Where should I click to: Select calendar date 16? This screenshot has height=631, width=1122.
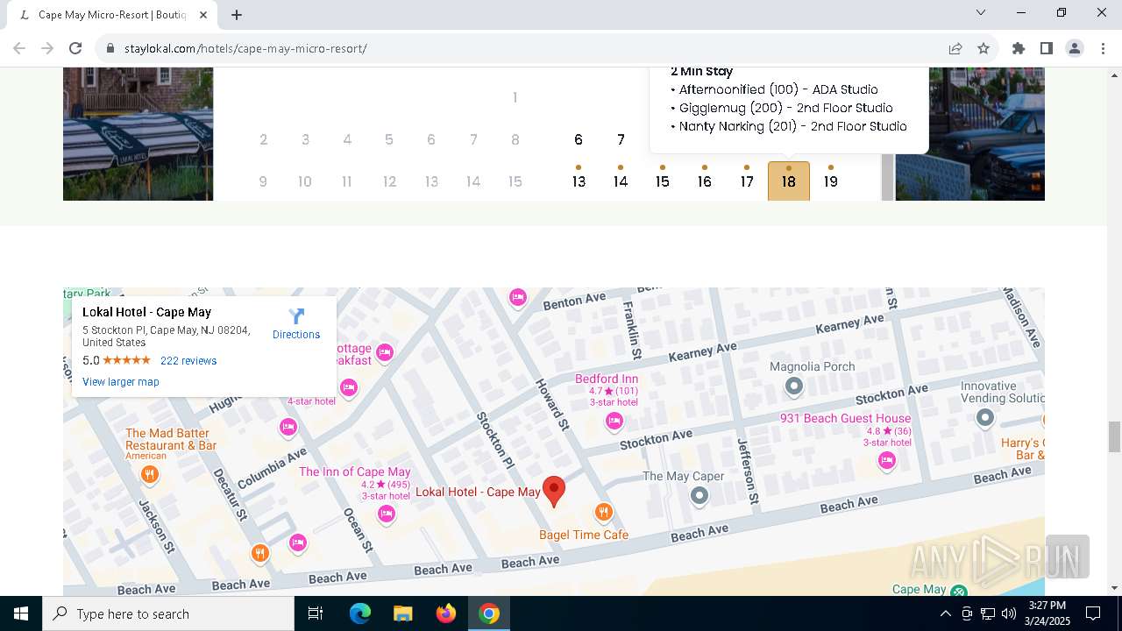click(x=705, y=181)
